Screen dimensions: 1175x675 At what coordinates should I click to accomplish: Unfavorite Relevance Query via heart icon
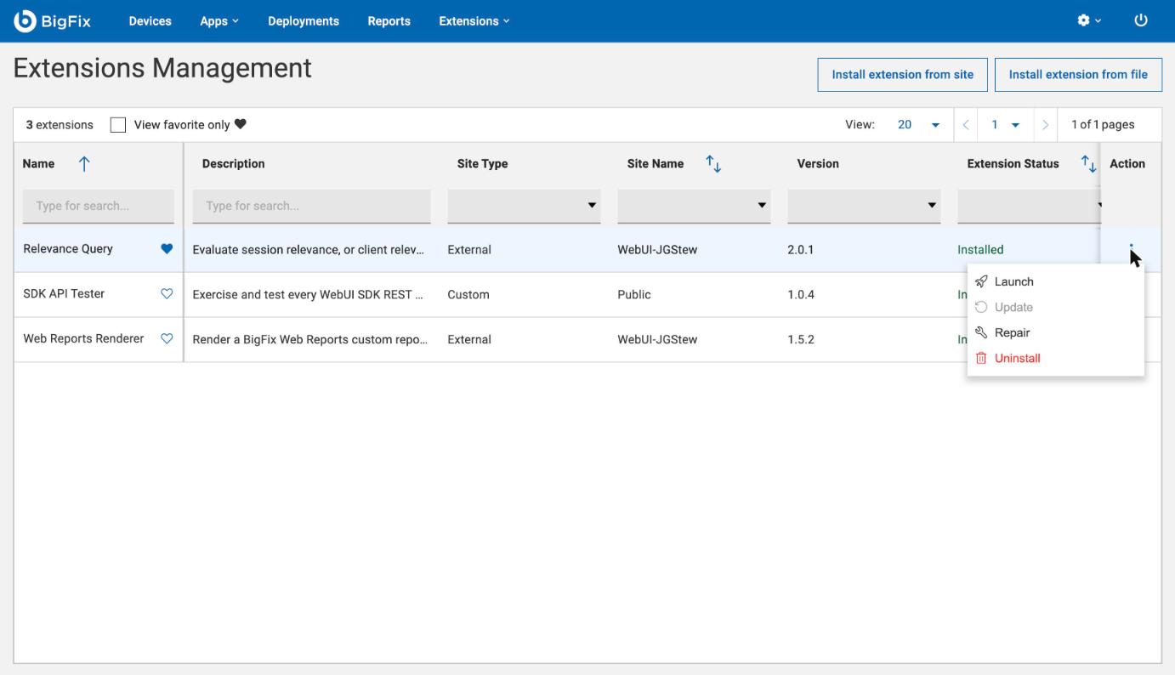tap(167, 249)
